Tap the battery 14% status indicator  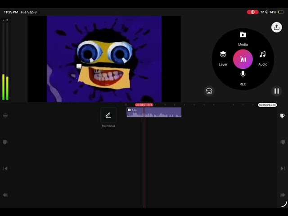click(277, 12)
